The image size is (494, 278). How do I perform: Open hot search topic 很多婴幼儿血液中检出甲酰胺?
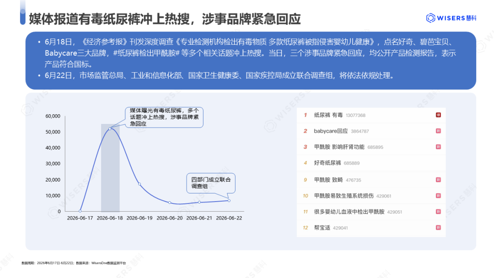click(x=349, y=212)
